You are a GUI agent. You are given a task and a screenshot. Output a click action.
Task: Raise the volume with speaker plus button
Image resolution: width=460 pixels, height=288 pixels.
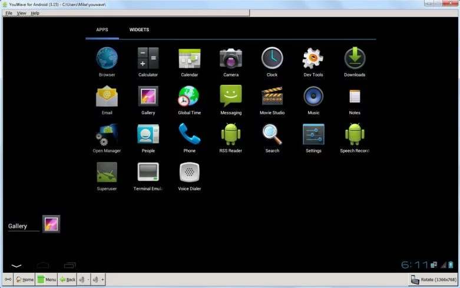(x=98, y=280)
